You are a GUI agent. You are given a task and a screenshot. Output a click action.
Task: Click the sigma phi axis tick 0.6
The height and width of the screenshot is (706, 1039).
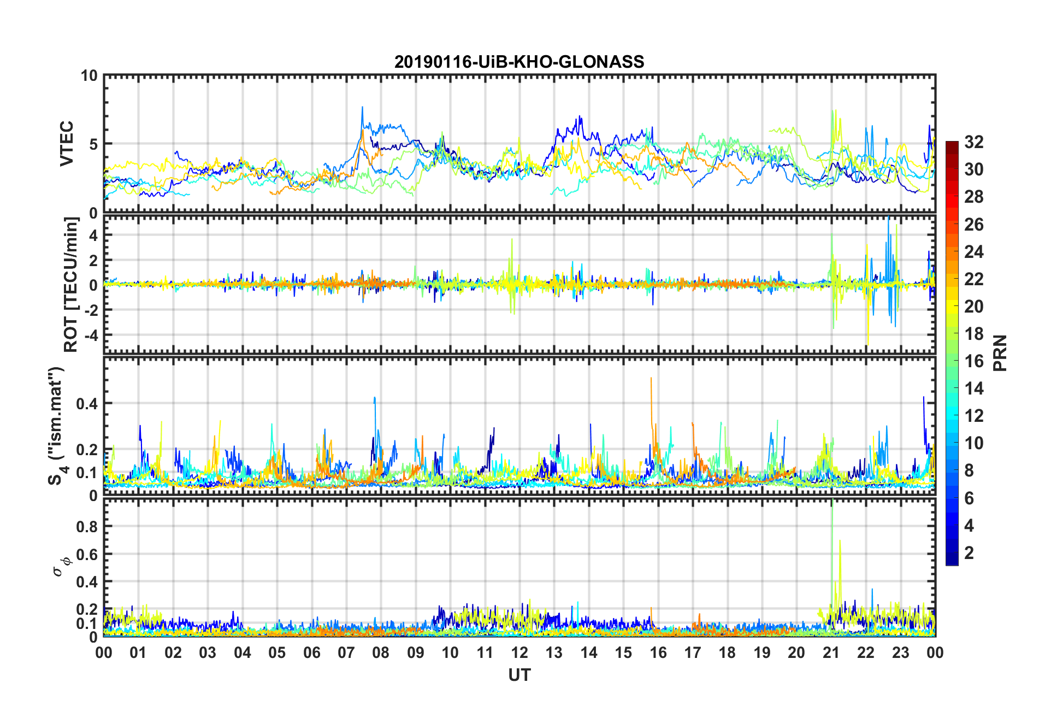pyautogui.click(x=87, y=555)
